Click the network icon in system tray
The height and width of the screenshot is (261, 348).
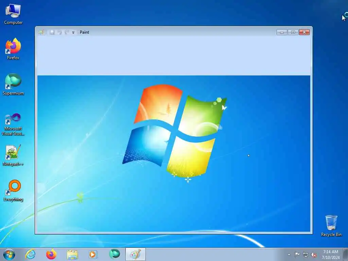306,255
